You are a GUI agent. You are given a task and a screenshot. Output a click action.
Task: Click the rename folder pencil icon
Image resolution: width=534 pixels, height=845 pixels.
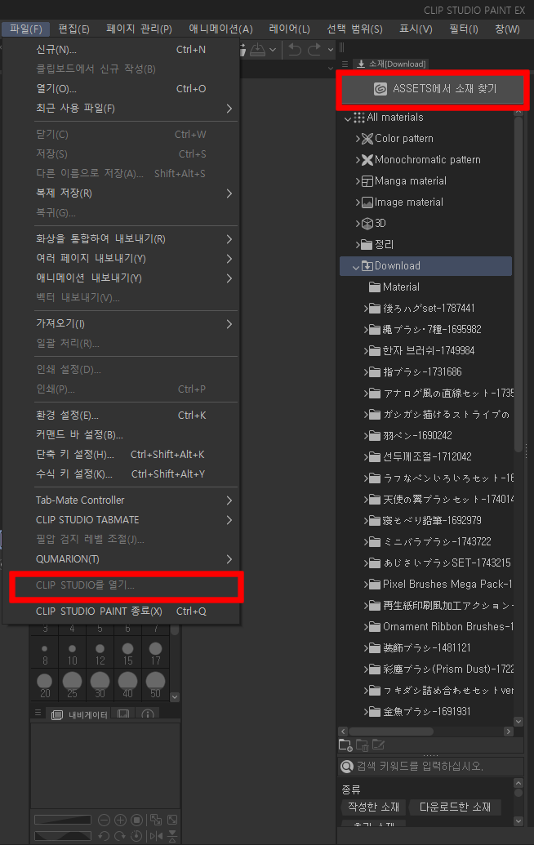(379, 745)
